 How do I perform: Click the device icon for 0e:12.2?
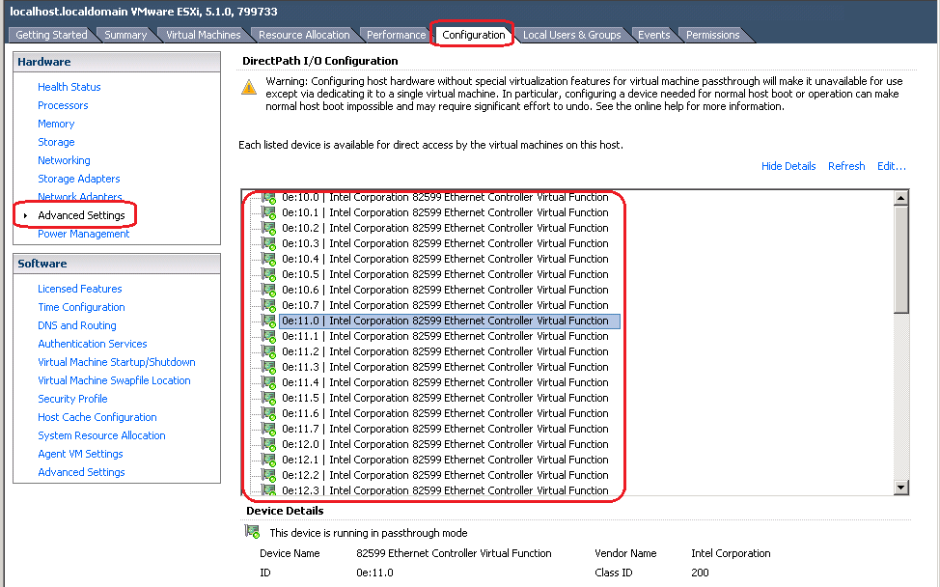[269, 476]
